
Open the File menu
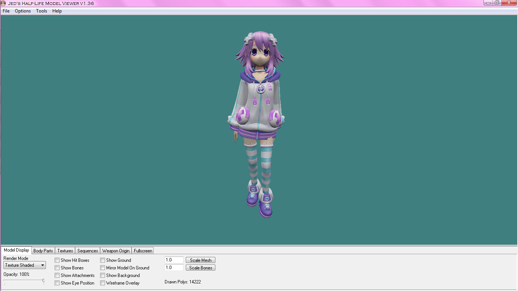tap(6, 11)
